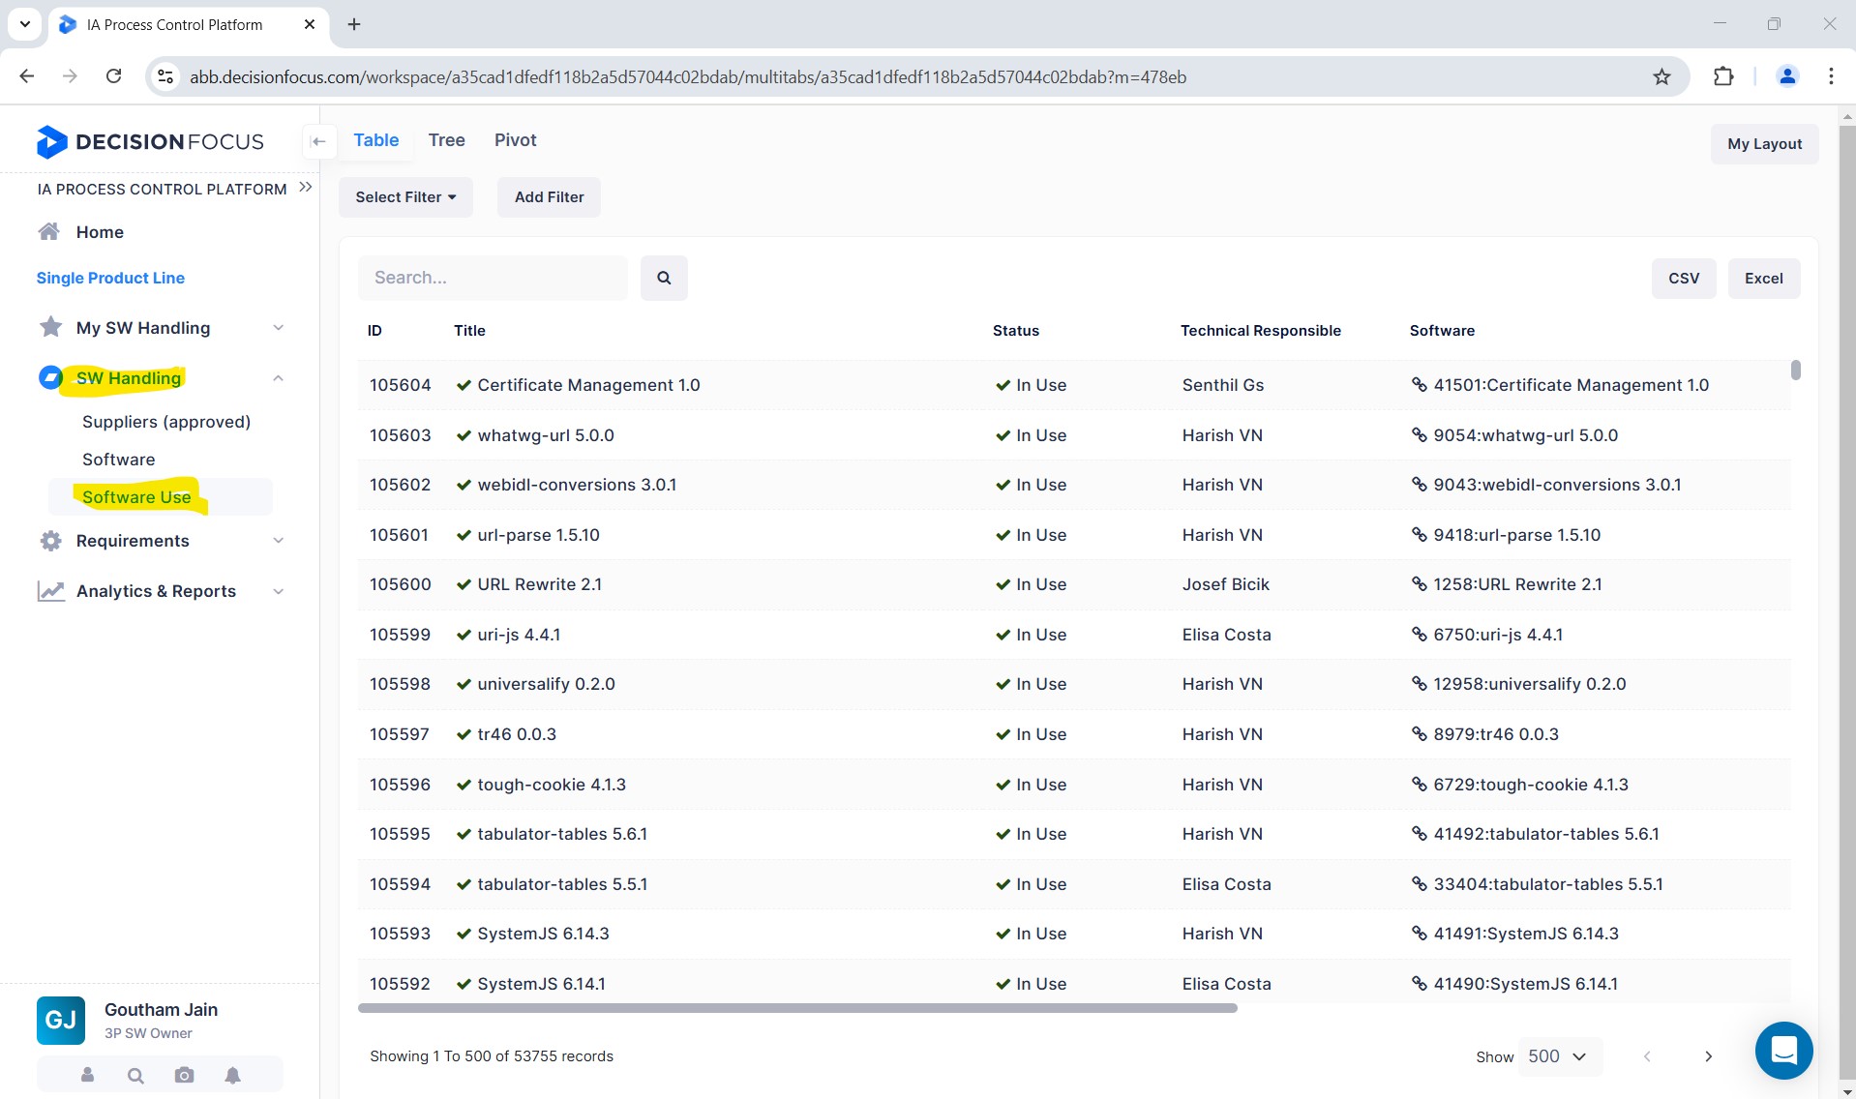This screenshot has width=1856, height=1099.
Task: Focus the Search input field
Action: point(493,278)
